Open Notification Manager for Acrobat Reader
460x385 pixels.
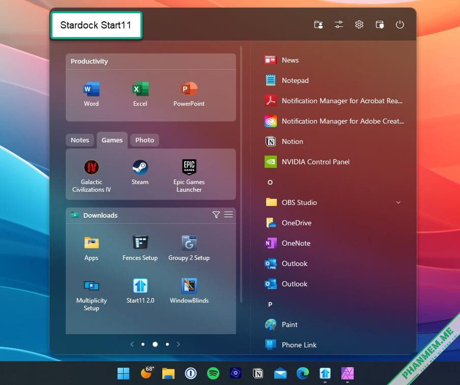(x=334, y=101)
